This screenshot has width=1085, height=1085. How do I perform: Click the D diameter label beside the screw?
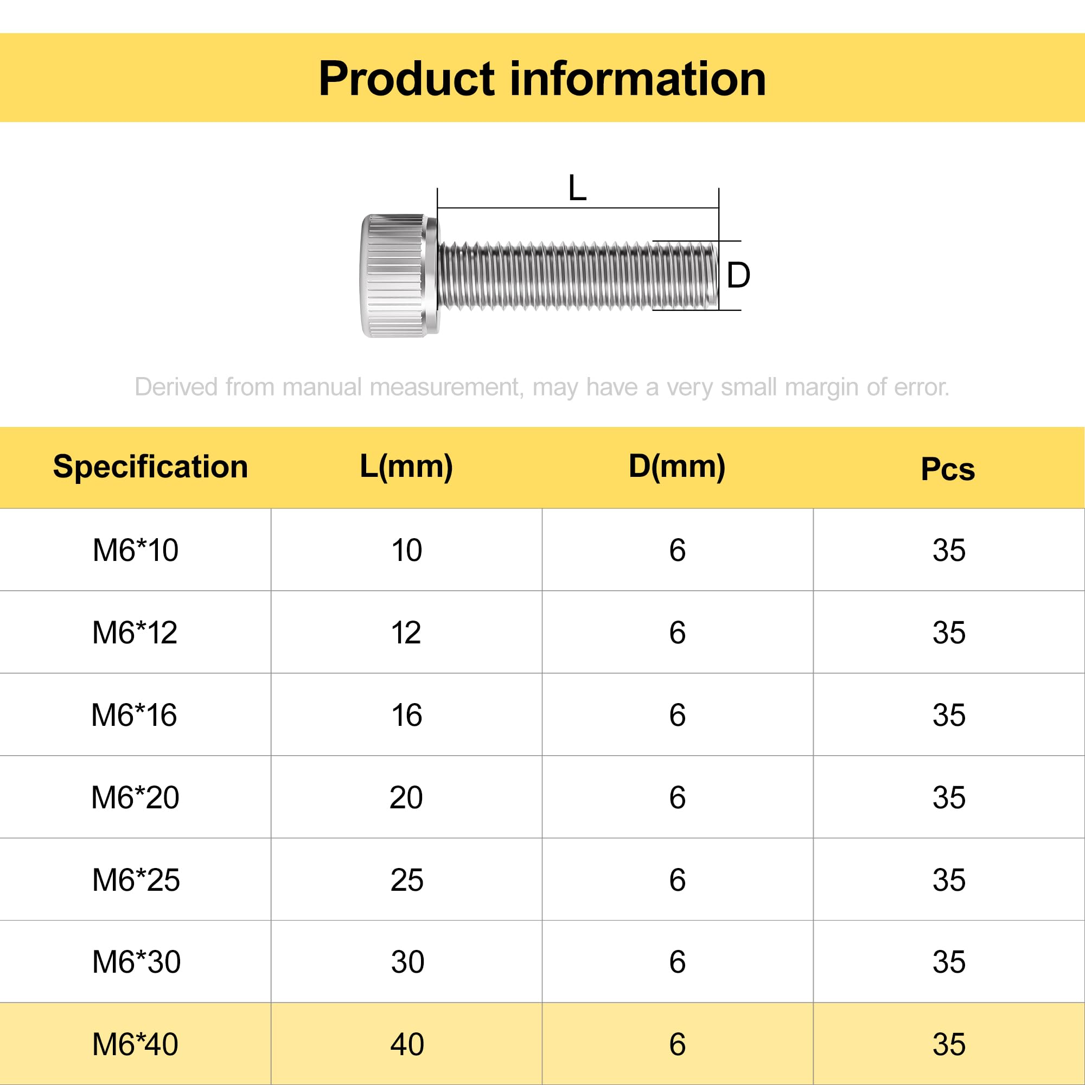coord(738,275)
